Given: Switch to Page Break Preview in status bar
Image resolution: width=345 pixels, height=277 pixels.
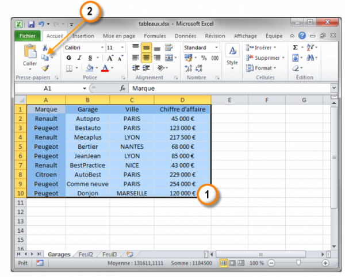Looking at the screenshot, I should (x=241, y=263).
